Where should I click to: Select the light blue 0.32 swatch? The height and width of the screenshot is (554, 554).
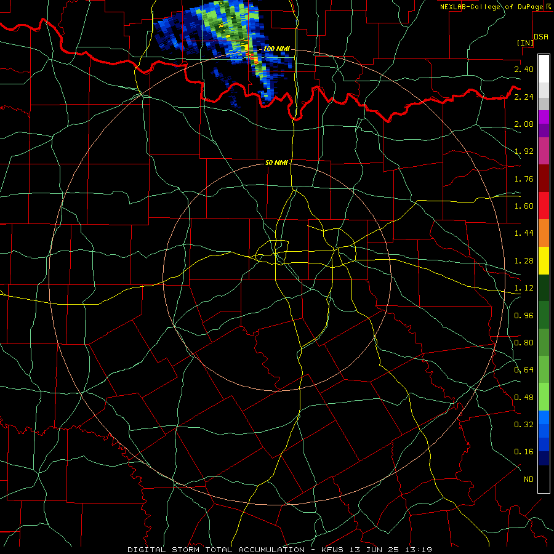tap(544, 417)
